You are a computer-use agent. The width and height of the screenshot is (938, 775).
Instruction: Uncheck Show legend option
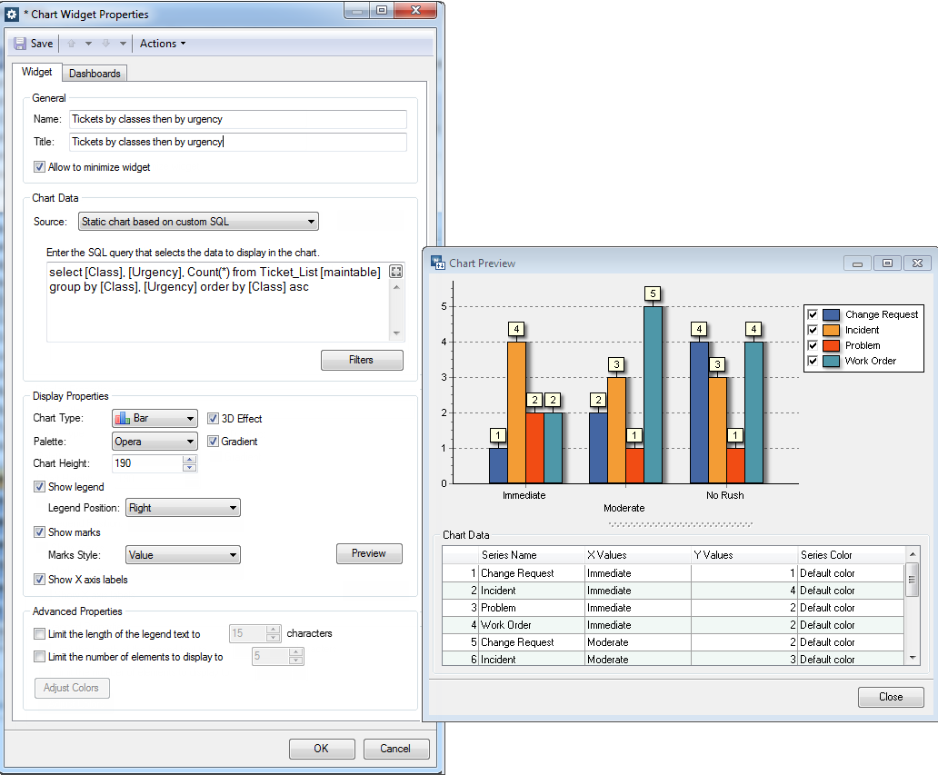point(39,487)
